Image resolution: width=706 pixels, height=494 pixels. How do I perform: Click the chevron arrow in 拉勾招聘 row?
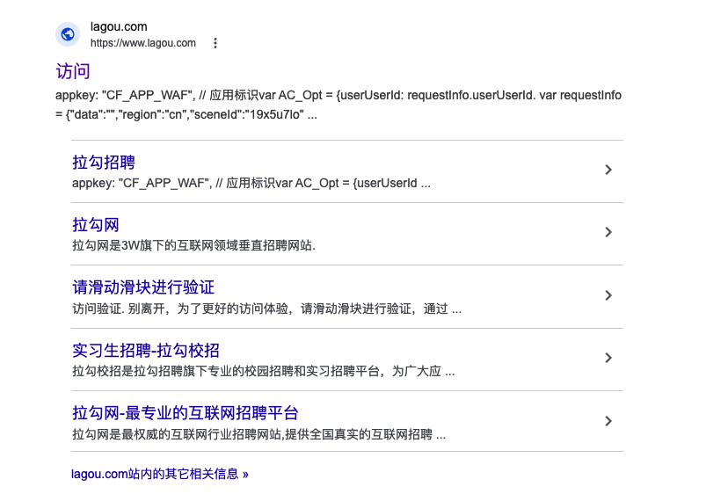tap(608, 170)
